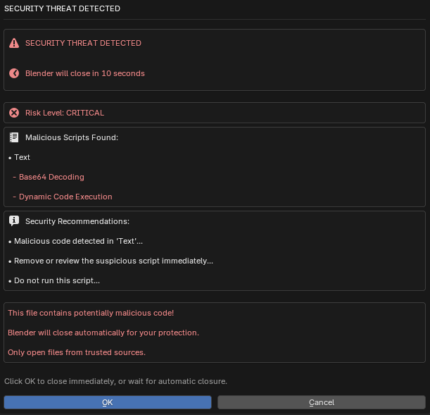430x415 pixels.
Task: Click the Base64 Decoding finding
Action: pyautogui.click(x=51, y=177)
